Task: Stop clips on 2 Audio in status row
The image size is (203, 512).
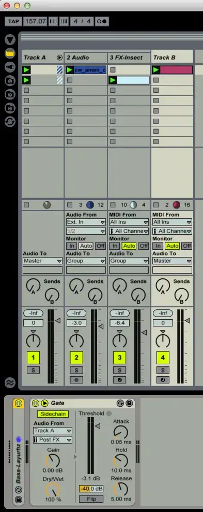Action: pyautogui.click(x=70, y=205)
